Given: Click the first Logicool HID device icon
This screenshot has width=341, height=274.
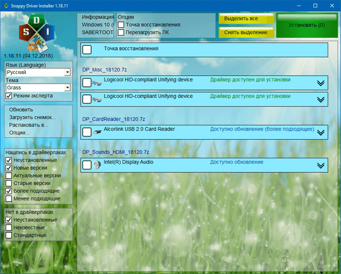Looking at the screenshot, I should tap(98, 83).
